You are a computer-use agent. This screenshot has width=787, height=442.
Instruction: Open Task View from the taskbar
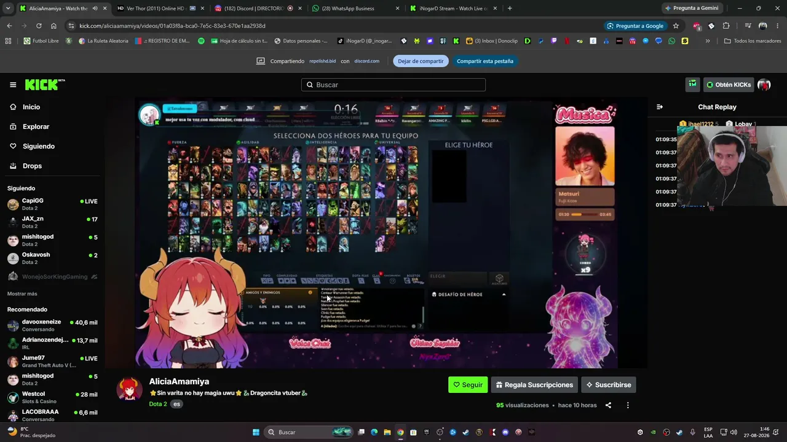[x=362, y=432]
